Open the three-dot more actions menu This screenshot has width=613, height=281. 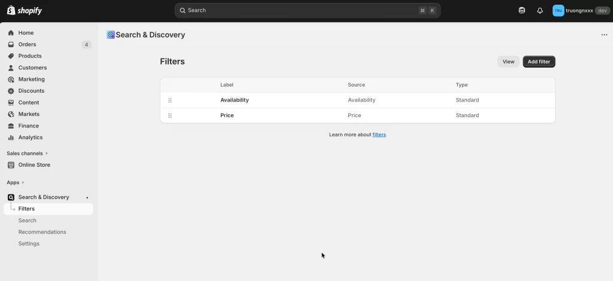(x=604, y=35)
